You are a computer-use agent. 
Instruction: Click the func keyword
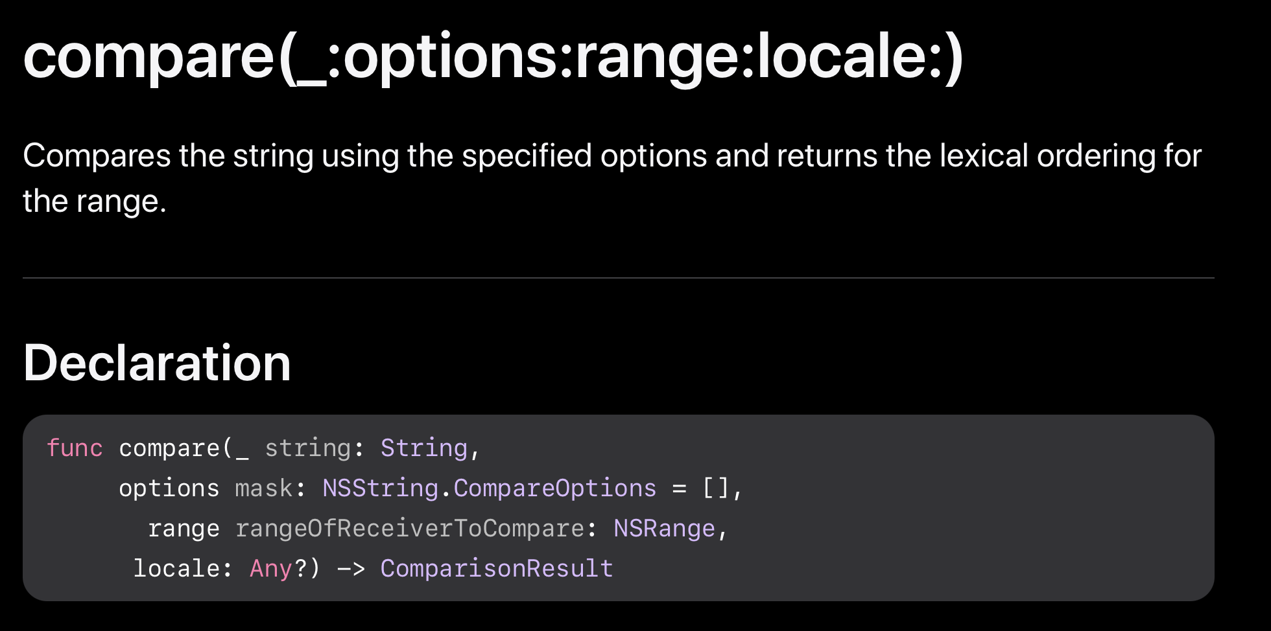[x=75, y=448]
